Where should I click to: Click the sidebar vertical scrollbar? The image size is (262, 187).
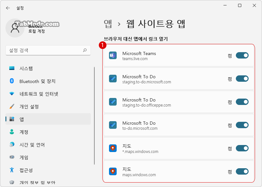[x=94, y=116]
